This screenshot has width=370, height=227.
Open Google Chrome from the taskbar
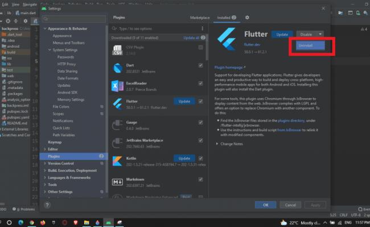(32, 222)
